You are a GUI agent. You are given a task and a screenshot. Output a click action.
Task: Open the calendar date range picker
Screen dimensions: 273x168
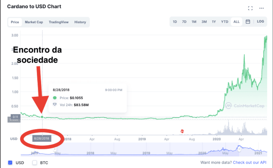(x=248, y=21)
